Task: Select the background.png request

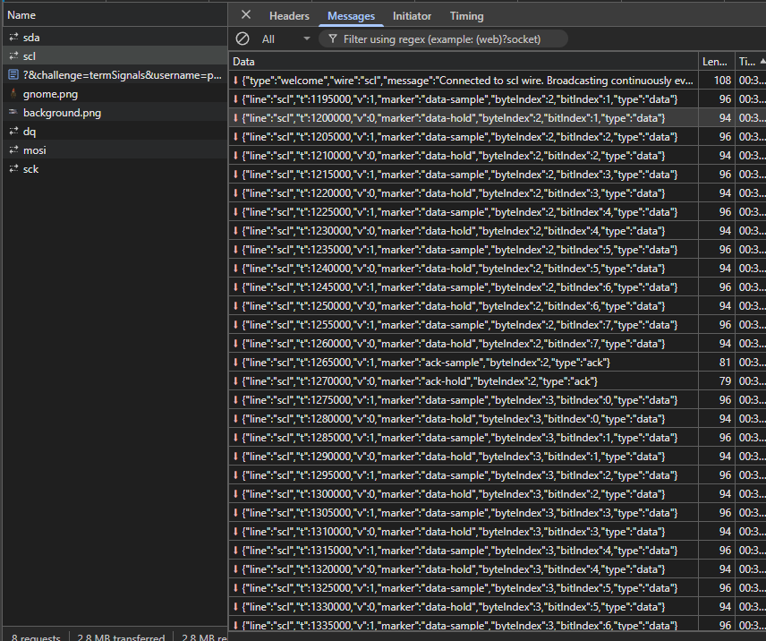Action: (x=115, y=113)
